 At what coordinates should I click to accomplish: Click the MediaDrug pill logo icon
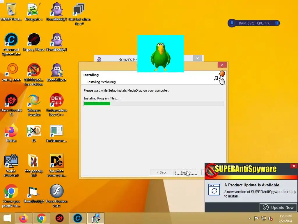pos(219,78)
